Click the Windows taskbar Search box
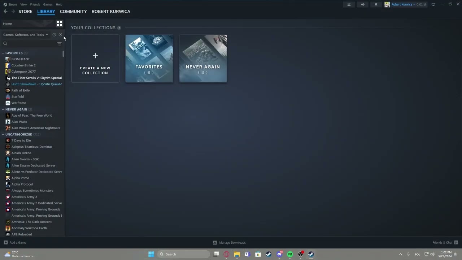 184,254
